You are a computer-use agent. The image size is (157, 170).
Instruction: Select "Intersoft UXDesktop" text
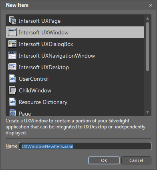click(x=44, y=68)
